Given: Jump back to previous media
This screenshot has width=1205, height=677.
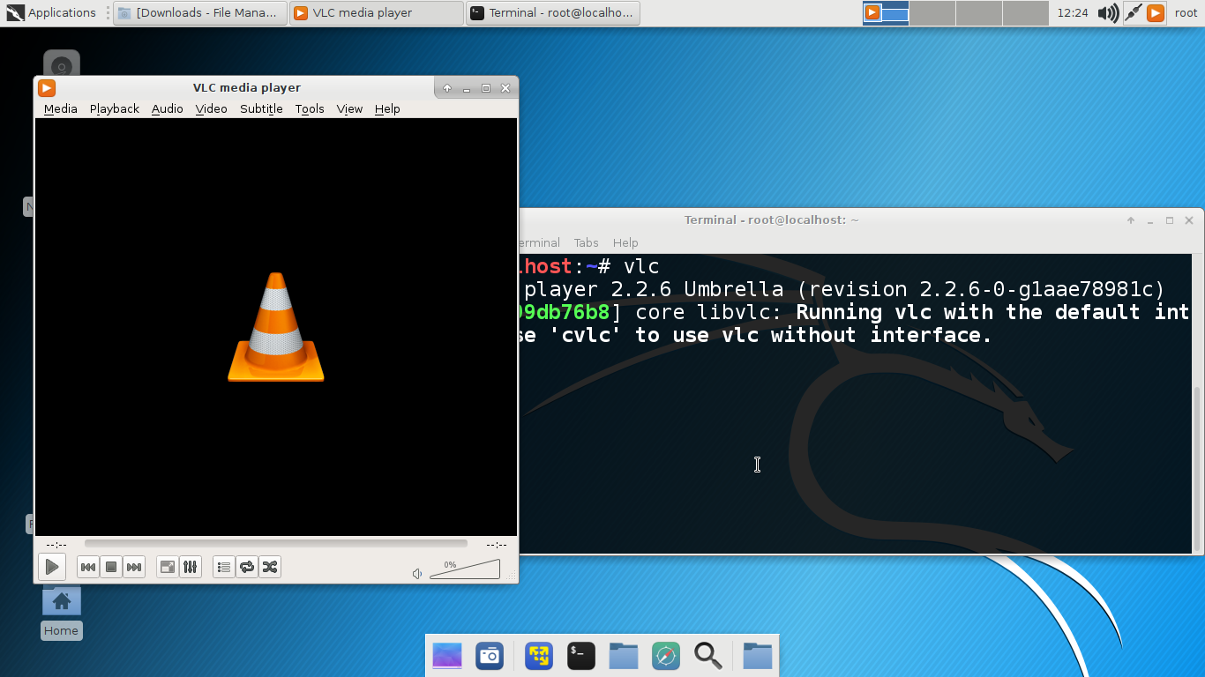Looking at the screenshot, I should pos(87,567).
